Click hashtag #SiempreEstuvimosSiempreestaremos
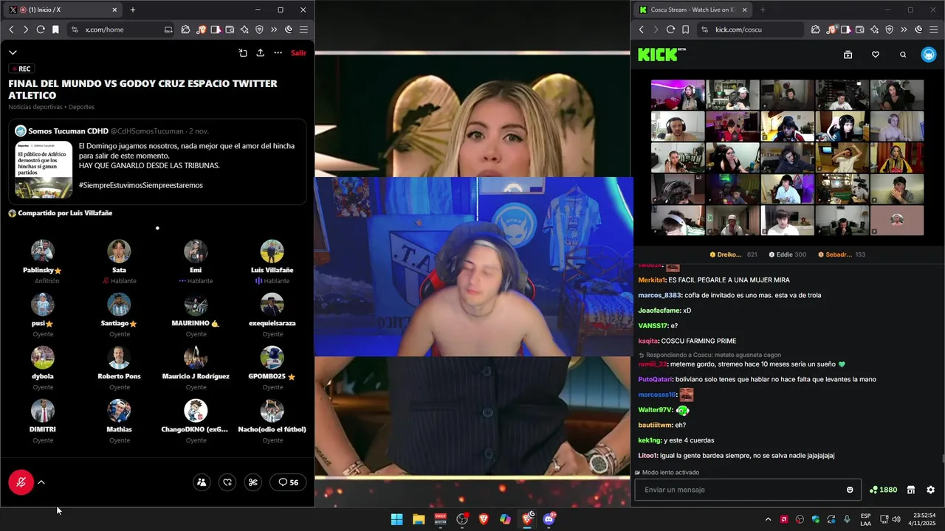945x531 pixels. (x=140, y=185)
